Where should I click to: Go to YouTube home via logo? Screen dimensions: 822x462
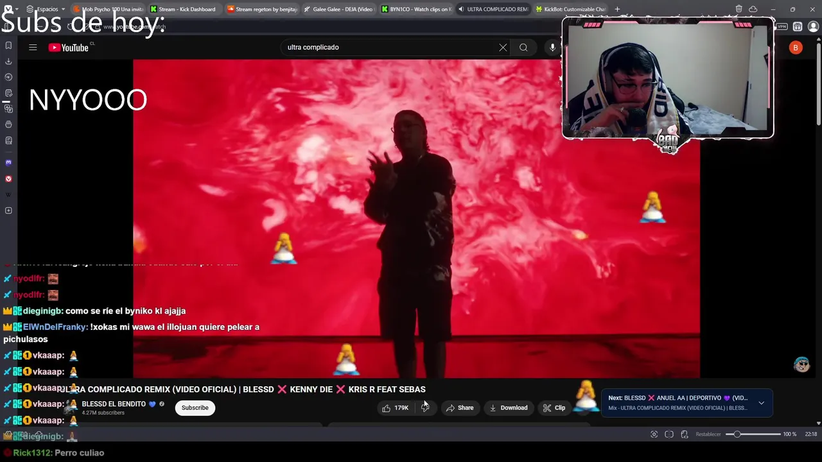coord(68,47)
